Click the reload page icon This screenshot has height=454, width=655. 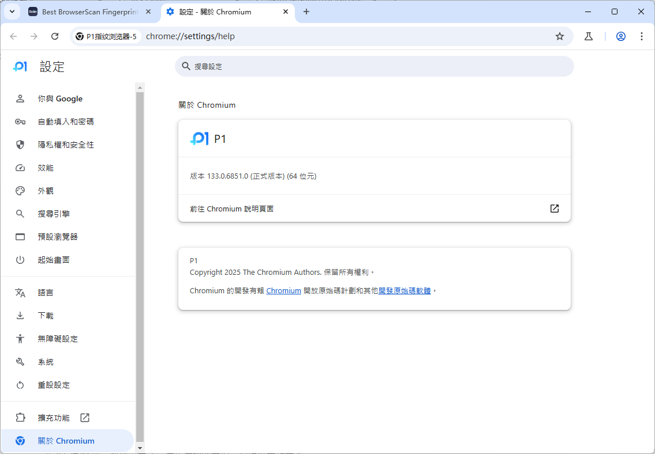[x=55, y=36]
